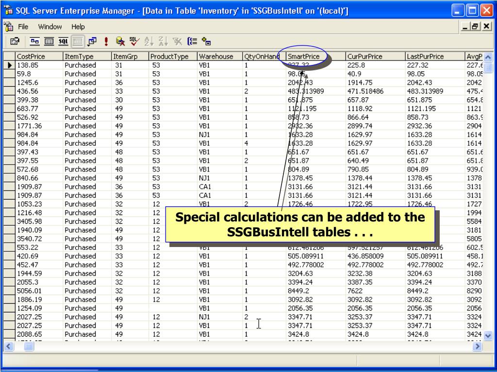
Task: Click the CostPrice cell 840.66
Action: 39,178
